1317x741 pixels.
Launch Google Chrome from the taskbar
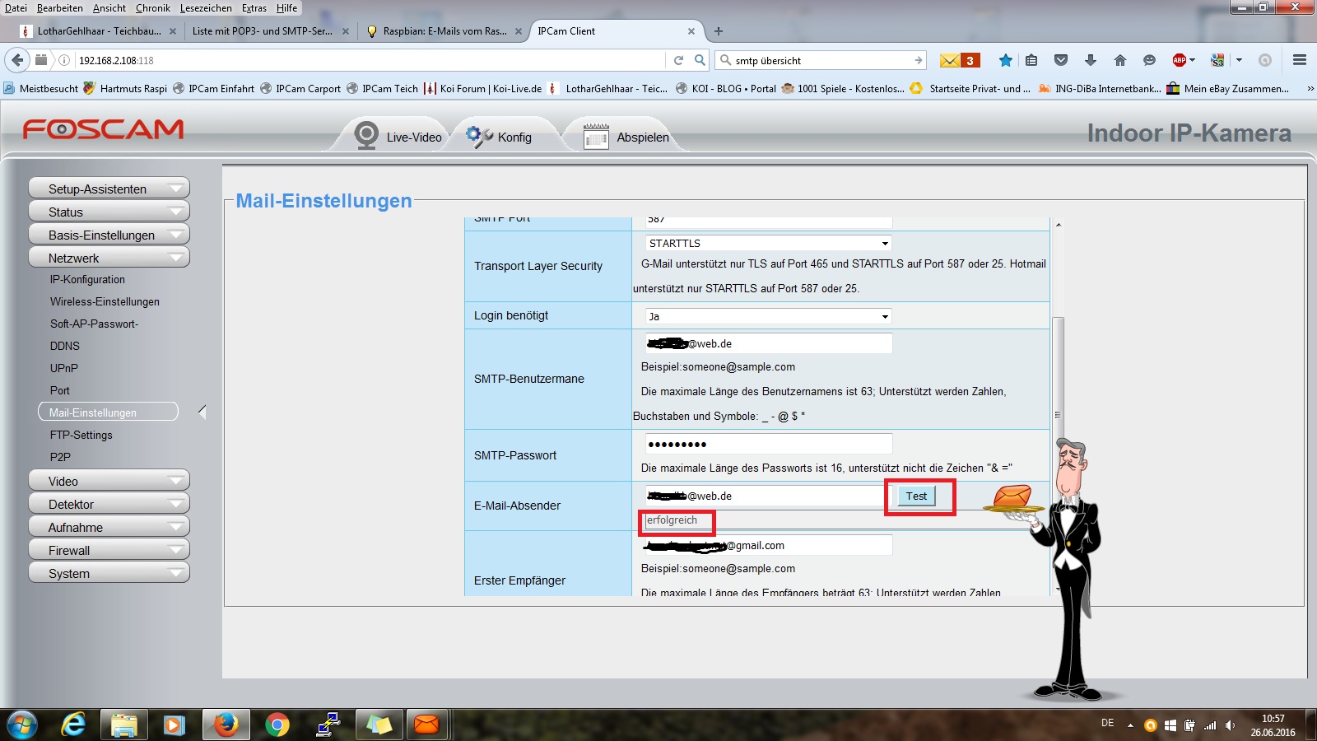coord(277,725)
